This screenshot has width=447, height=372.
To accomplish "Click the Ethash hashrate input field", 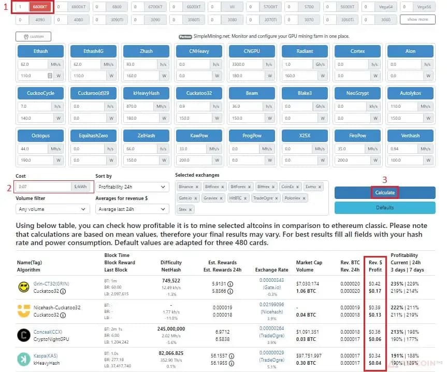I will click(33, 64).
